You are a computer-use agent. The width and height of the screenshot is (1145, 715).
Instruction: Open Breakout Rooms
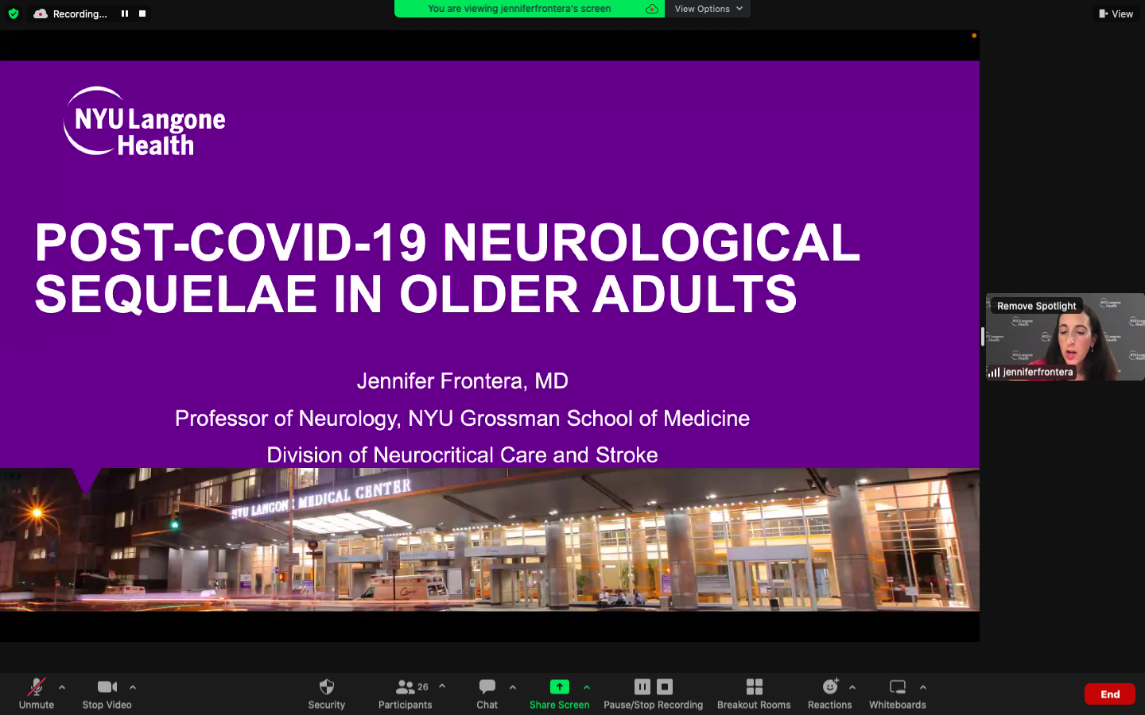point(754,694)
